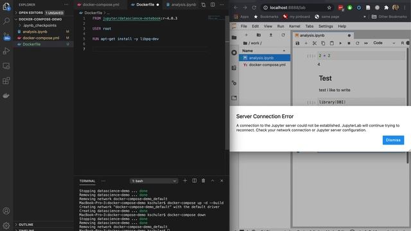Kill the terminal with trash icon
Viewport: 411px width, 231px height.
coord(204,181)
